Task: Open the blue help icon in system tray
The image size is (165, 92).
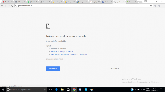Action: [132, 90]
